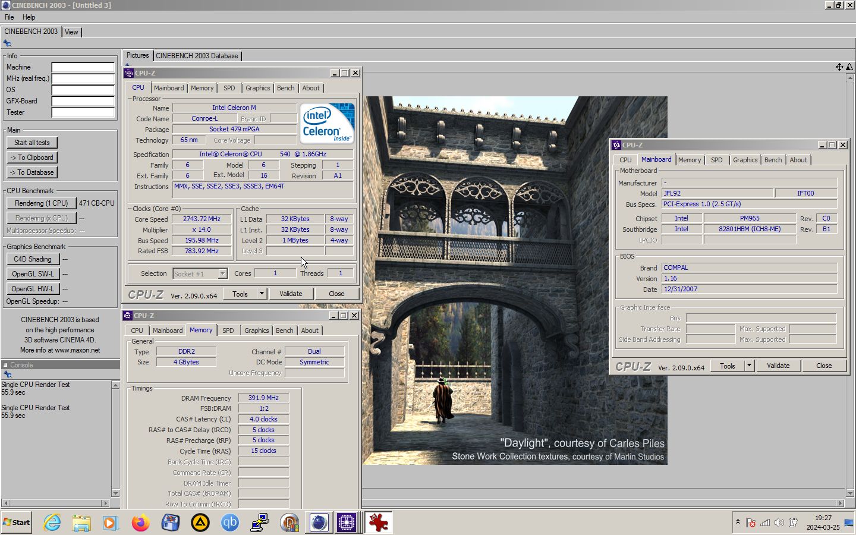Click the MHz (real freq.) input field
This screenshot has height=535, width=856.
coord(83,78)
